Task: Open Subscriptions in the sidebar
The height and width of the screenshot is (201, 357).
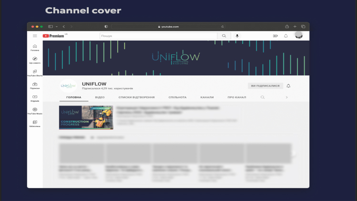Action: point(35,86)
